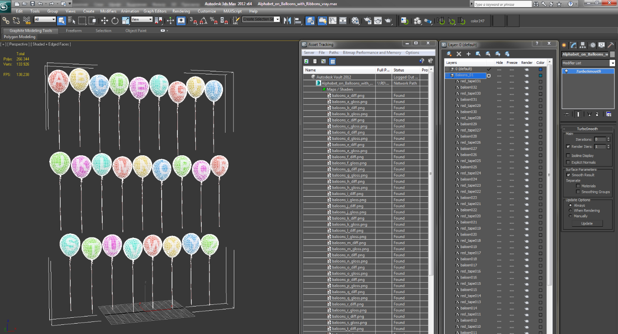Switch Asset Tracking to table view icon

(332, 61)
